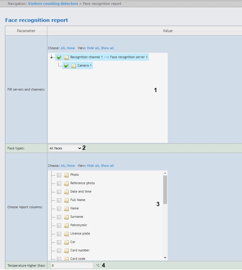Screen dimensions: 242x270
Task: Click the Camera 1 folder icon
Action: pyautogui.click(x=74, y=66)
